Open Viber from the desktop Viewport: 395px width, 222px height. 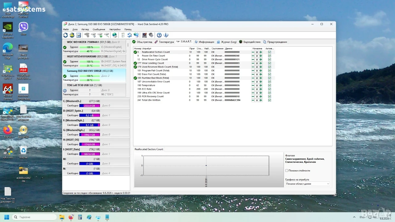[x=23, y=28]
